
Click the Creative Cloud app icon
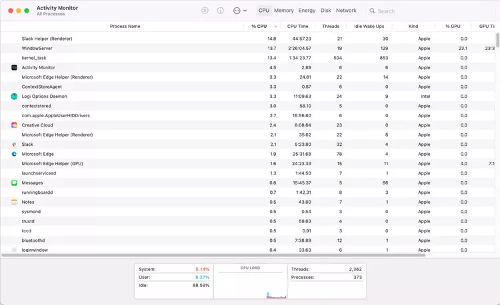click(x=14, y=125)
